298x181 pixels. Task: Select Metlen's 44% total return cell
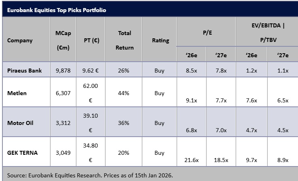pos(124,93)
